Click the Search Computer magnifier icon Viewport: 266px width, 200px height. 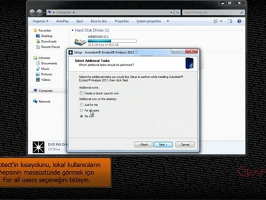(x=242, y=12)
